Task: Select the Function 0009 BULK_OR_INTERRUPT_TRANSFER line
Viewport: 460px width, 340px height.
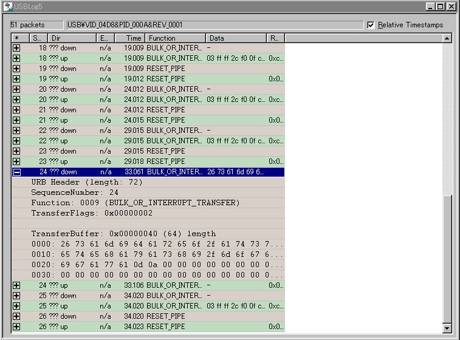Action: [x=136, y=203]
